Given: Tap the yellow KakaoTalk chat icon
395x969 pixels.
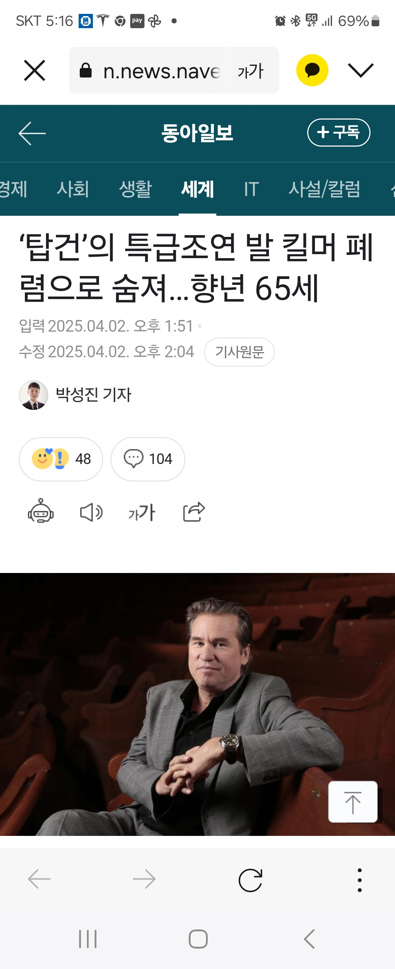Looking at the screenshot, I should [312, 70].
